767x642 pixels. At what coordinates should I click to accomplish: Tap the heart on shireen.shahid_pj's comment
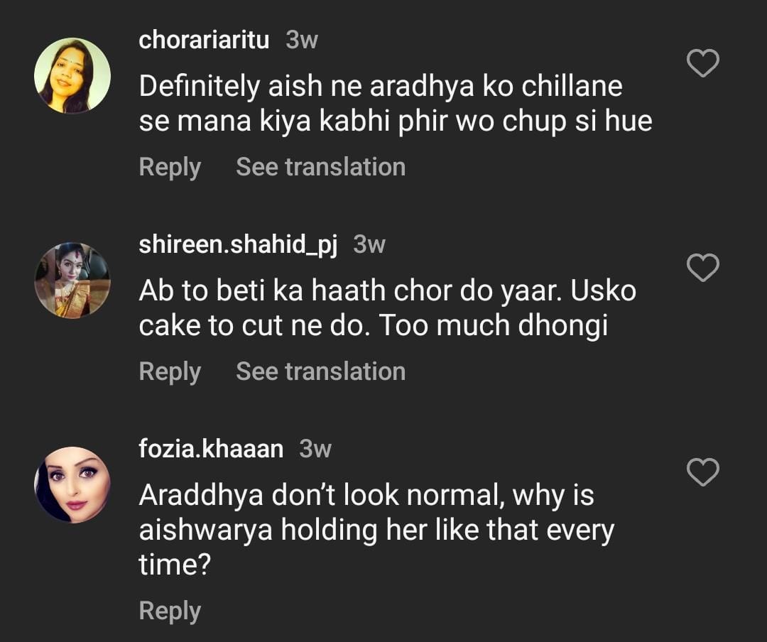703,268
